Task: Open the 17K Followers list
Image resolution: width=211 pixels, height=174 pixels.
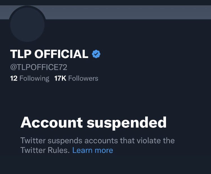Action: pyautogui.click(x=76, y=78)
